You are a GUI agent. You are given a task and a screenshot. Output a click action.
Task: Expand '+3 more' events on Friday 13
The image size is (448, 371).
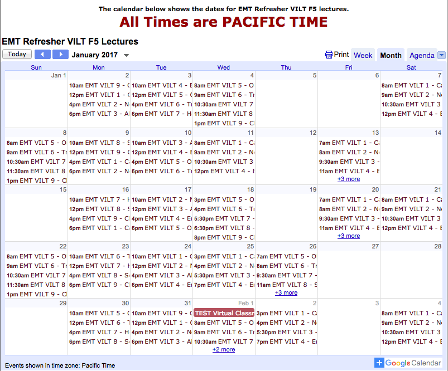349,179
